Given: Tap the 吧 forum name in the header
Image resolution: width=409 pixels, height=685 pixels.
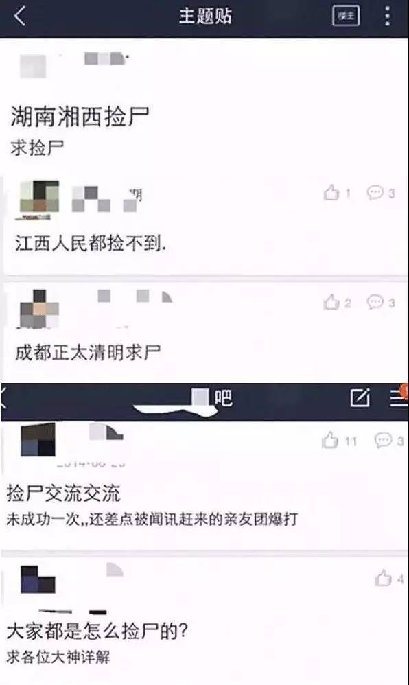Looking at the screenshot, I should pos(223,398).
